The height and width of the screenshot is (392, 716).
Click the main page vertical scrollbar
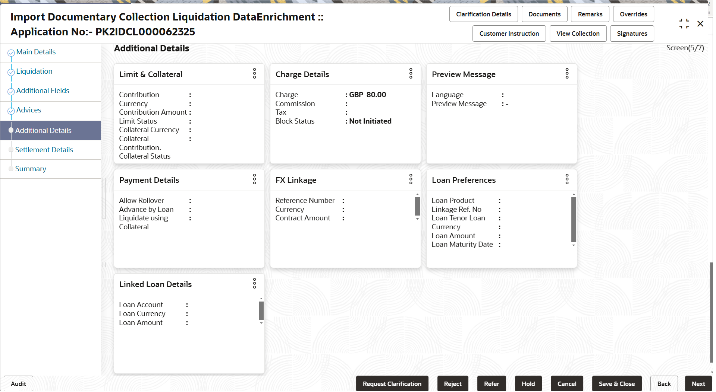coord(711,313)
